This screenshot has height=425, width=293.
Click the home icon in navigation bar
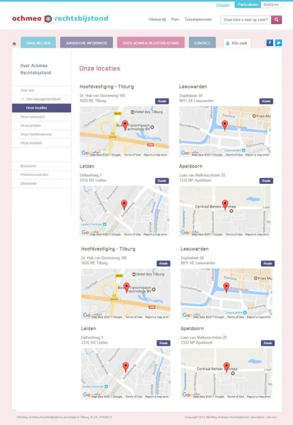[x=14, y=44]
